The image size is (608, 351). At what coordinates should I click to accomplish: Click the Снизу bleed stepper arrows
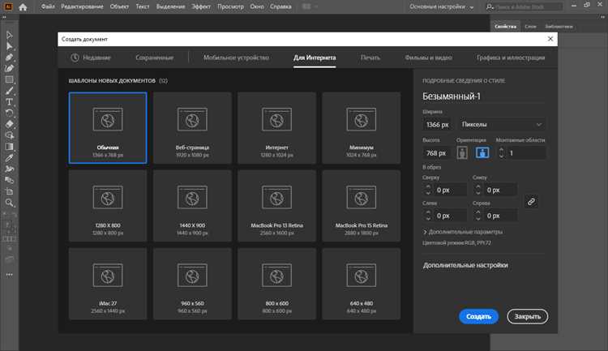tap(478, 190)
